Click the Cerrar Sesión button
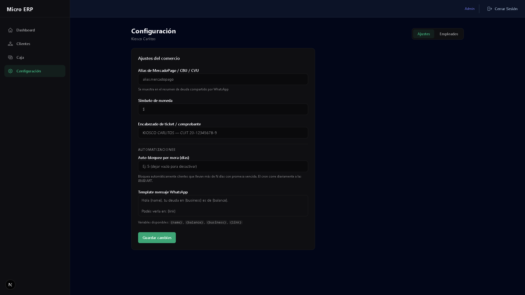Viewport: 525px width, 295px height. 506,9
